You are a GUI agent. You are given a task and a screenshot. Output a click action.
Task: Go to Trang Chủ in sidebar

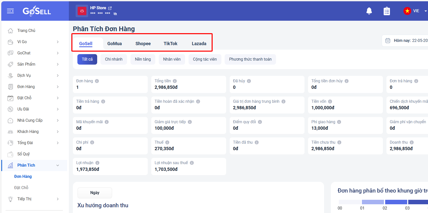click(26, 30)
